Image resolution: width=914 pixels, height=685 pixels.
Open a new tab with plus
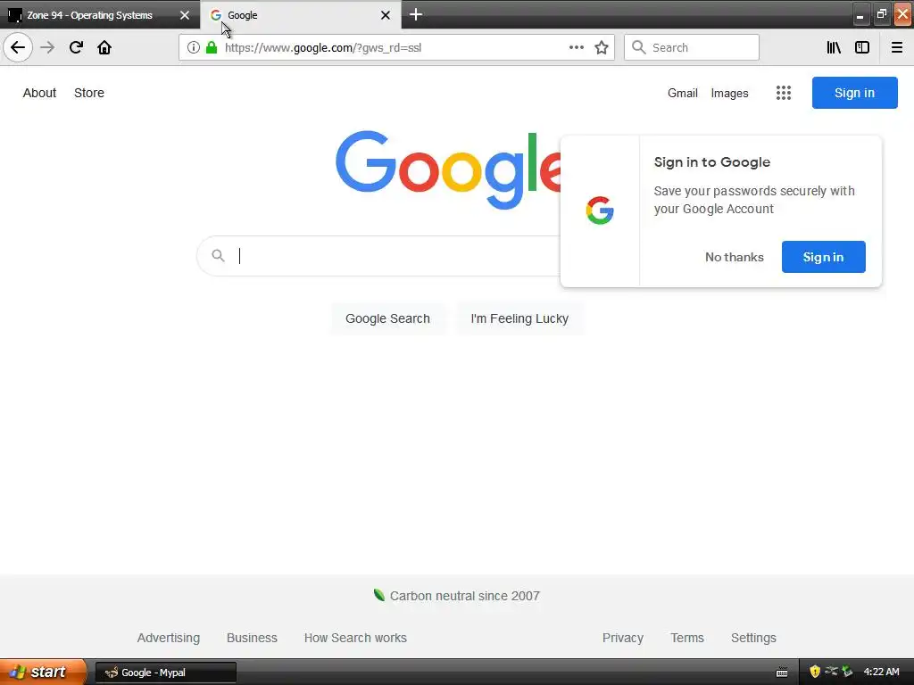(x=416, y=14)
